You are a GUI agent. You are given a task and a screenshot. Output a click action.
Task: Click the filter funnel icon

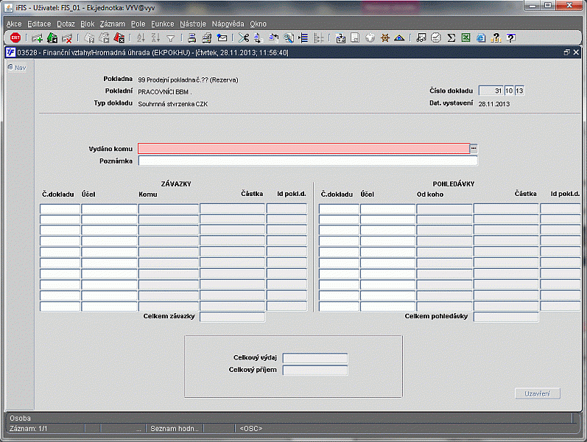(x=171, y=38)
